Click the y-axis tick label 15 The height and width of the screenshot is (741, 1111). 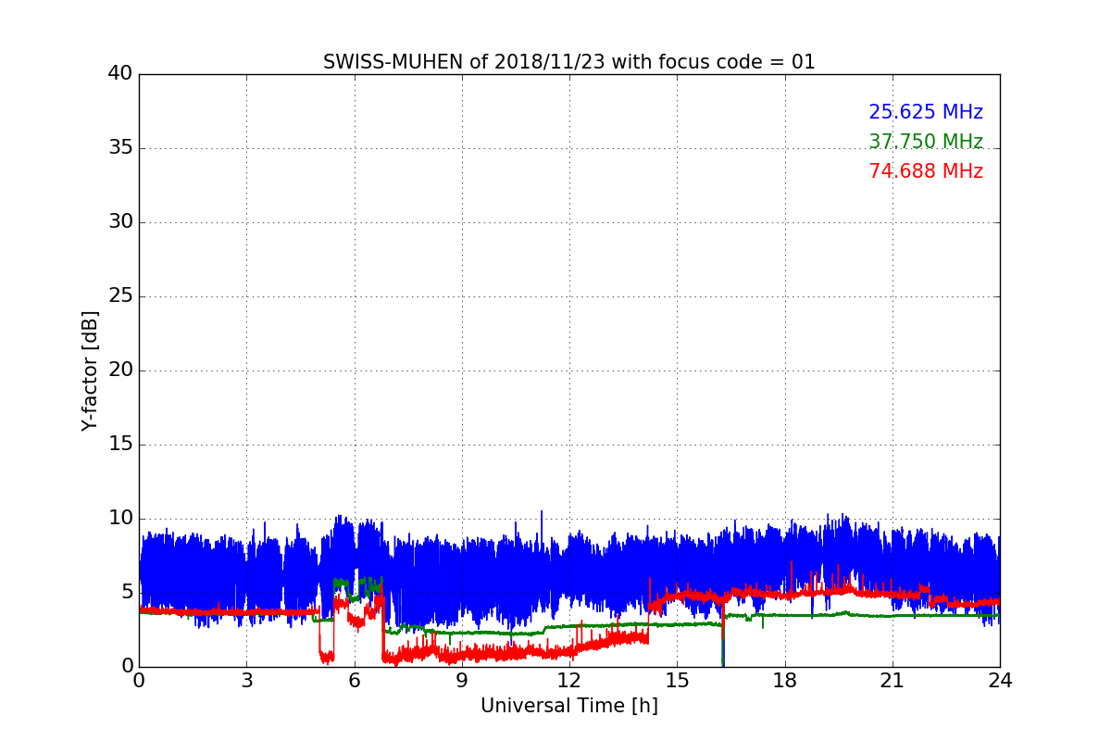pos(120,445)
